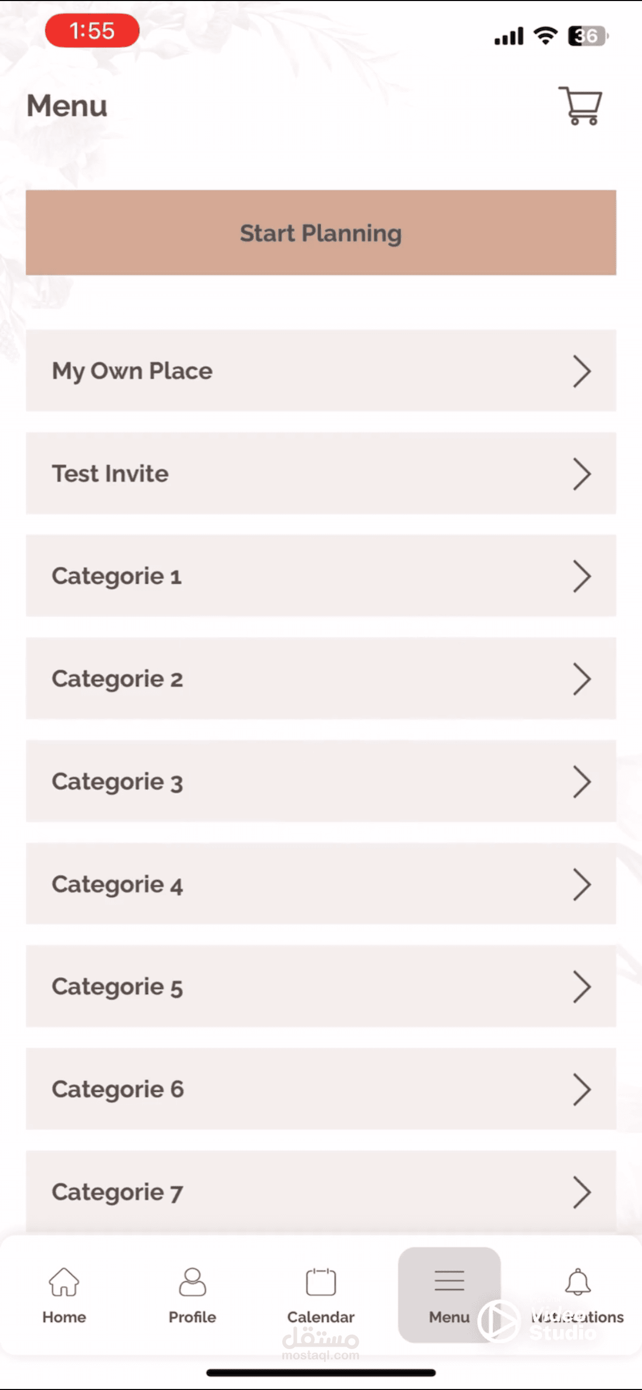Open the Test Invite chevron arrow
642x1390 pixels.
[582, 474]
